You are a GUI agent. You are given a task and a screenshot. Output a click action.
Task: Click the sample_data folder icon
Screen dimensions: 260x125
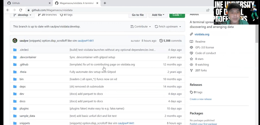[15, 116]
